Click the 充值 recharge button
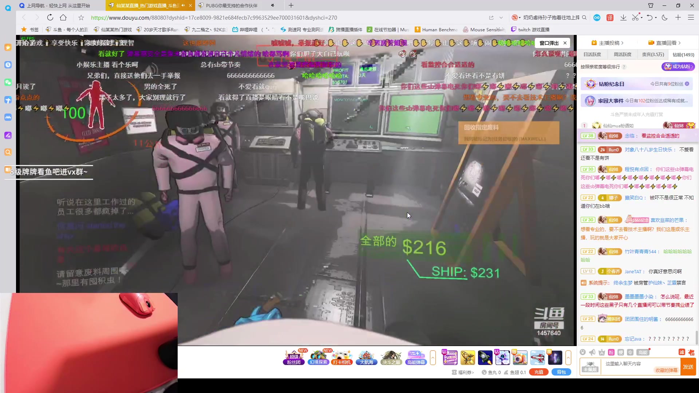Image resolution: width=699 pixels, height=393 pixels. pos(539,372)
